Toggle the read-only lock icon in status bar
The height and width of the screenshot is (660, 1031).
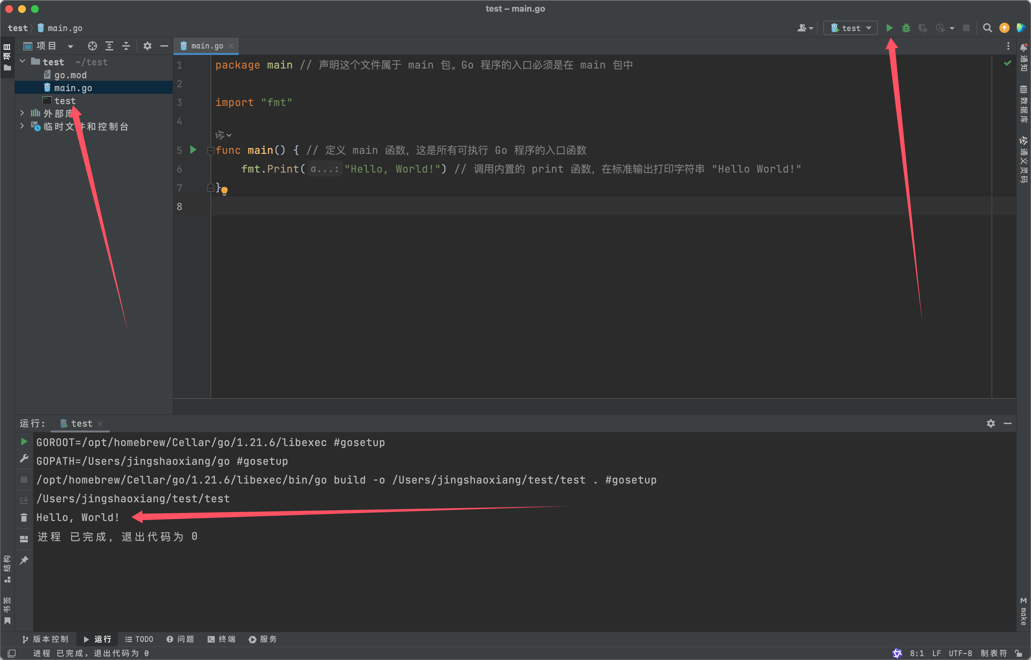pyautogui.click(x=1019, y=653)
